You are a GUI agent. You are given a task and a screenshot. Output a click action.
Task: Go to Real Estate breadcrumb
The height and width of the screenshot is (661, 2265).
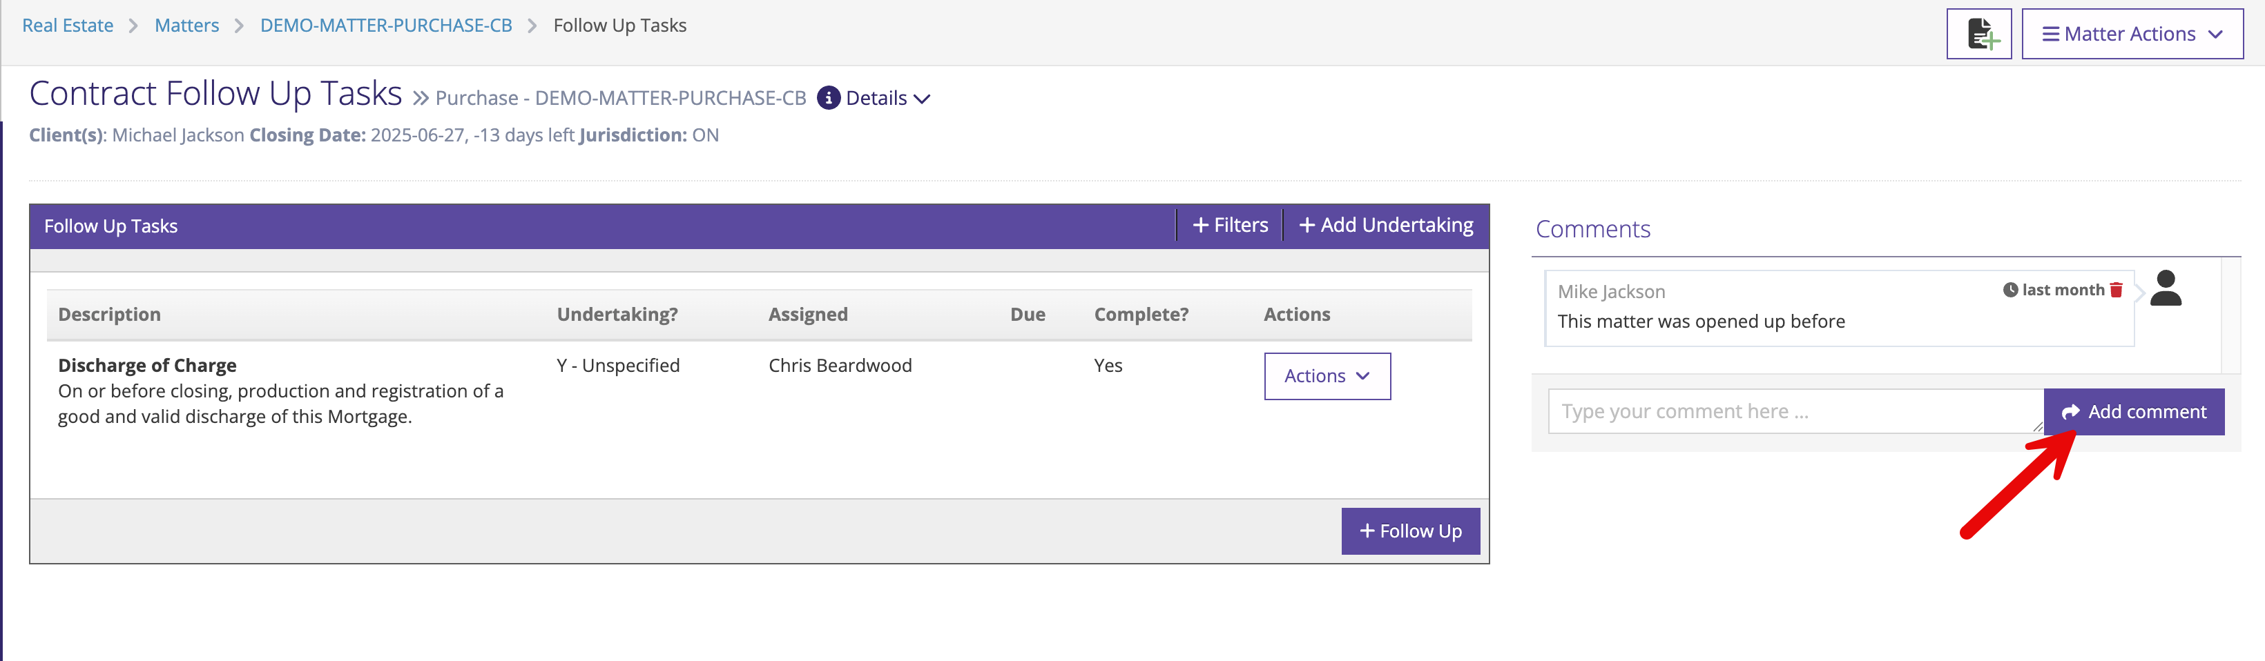(x=68, y=26)
